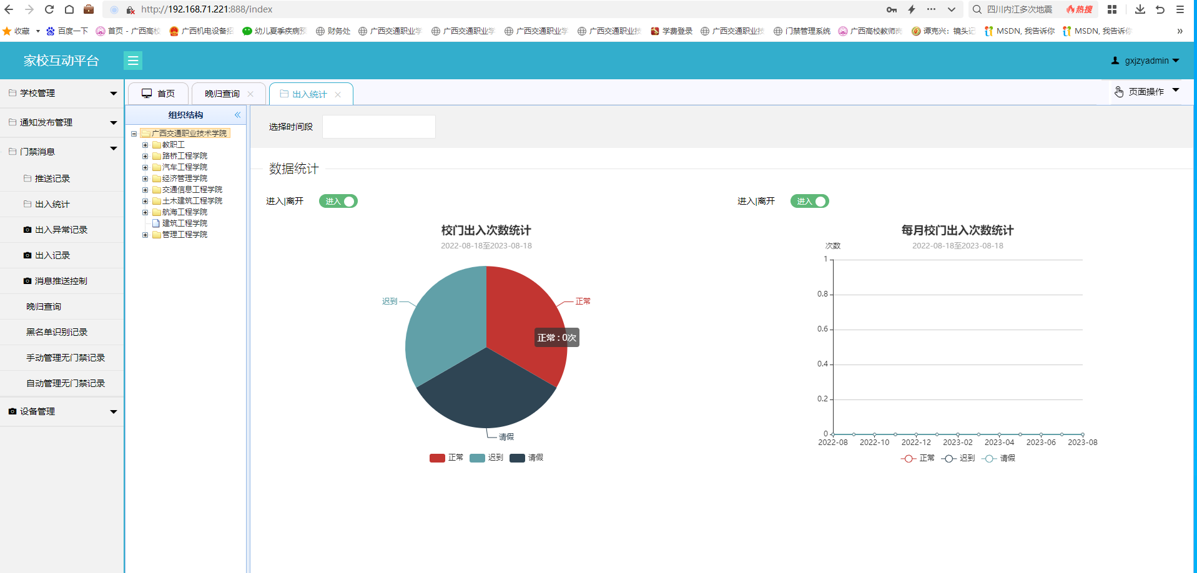The image size is (1197, 573).
Task: Open the saved passwords key icon
Action: point(892,9)
